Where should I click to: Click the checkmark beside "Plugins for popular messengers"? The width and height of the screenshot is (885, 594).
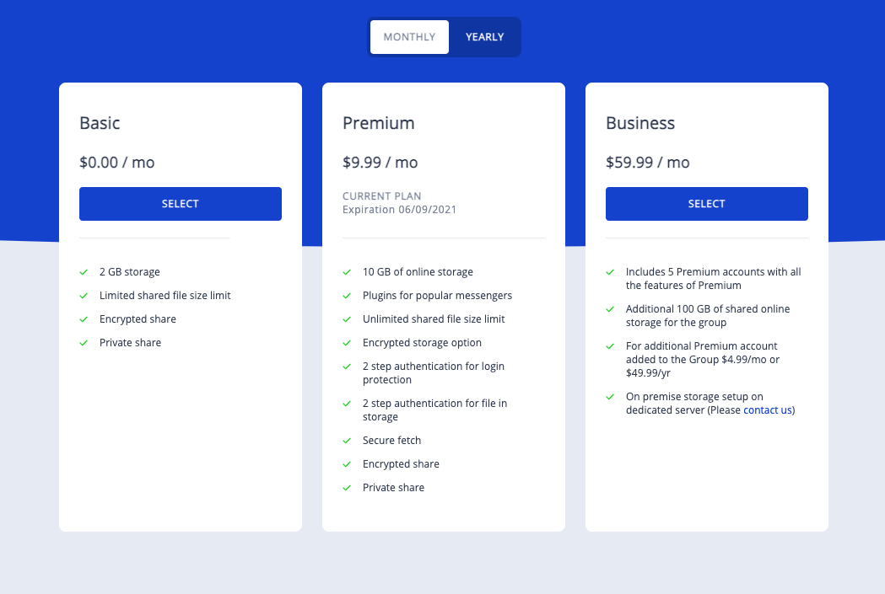(347, 295)
